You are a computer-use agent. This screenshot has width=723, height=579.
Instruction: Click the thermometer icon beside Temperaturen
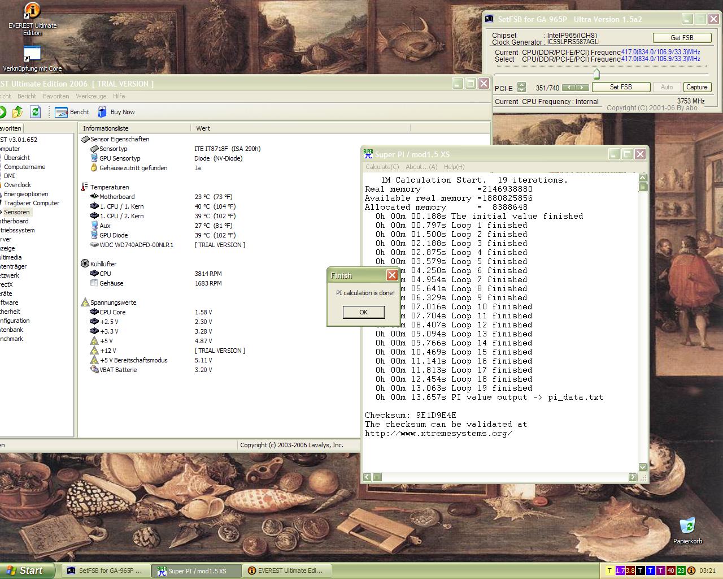tap(85, 187)
